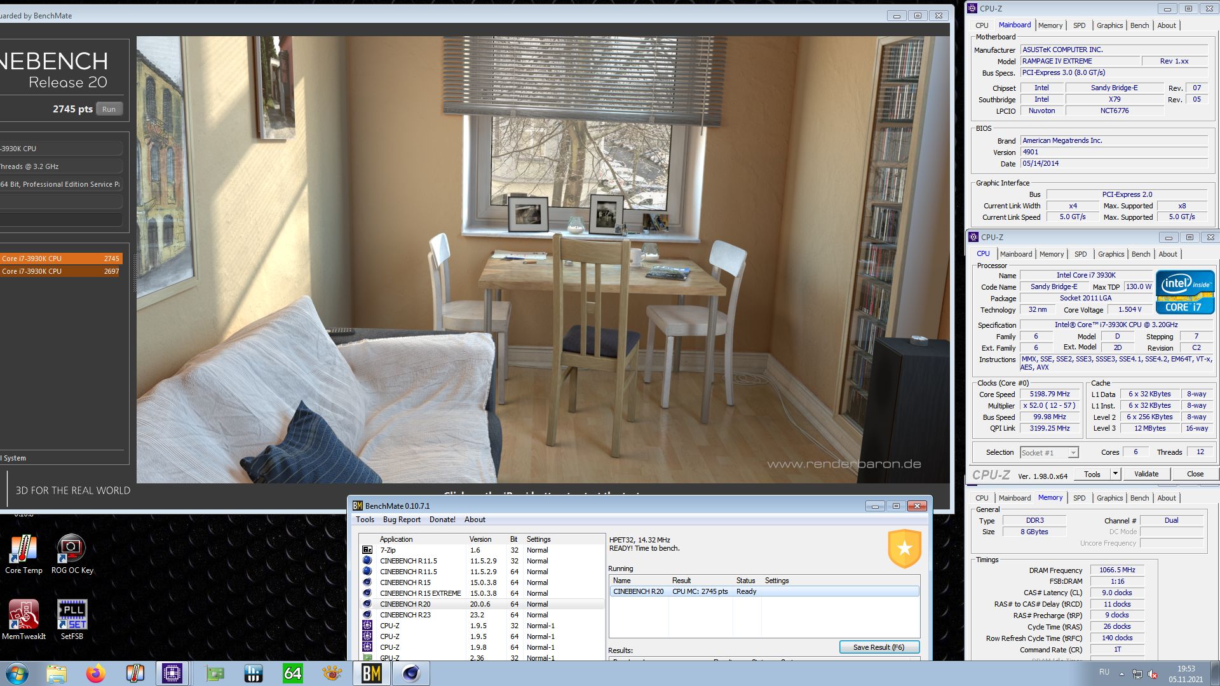Switch to Cinema 4D Cinebench taskbar icon
This screenshot has width=1220, height=686.
411,673
